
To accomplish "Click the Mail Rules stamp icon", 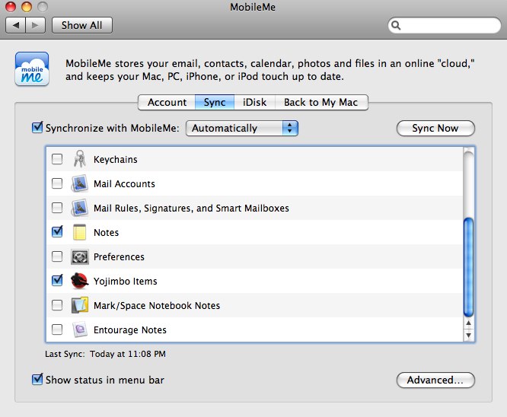I will (x=79, y=208).
